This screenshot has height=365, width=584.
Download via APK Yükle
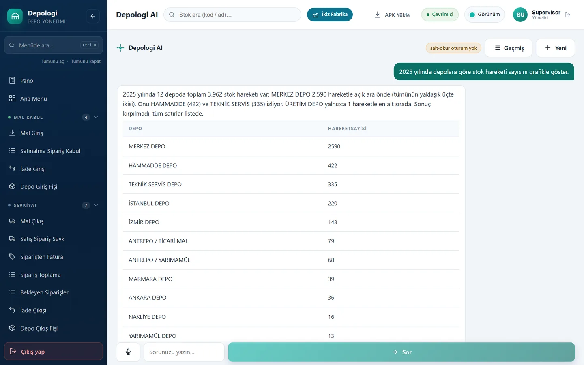[392, 15]
